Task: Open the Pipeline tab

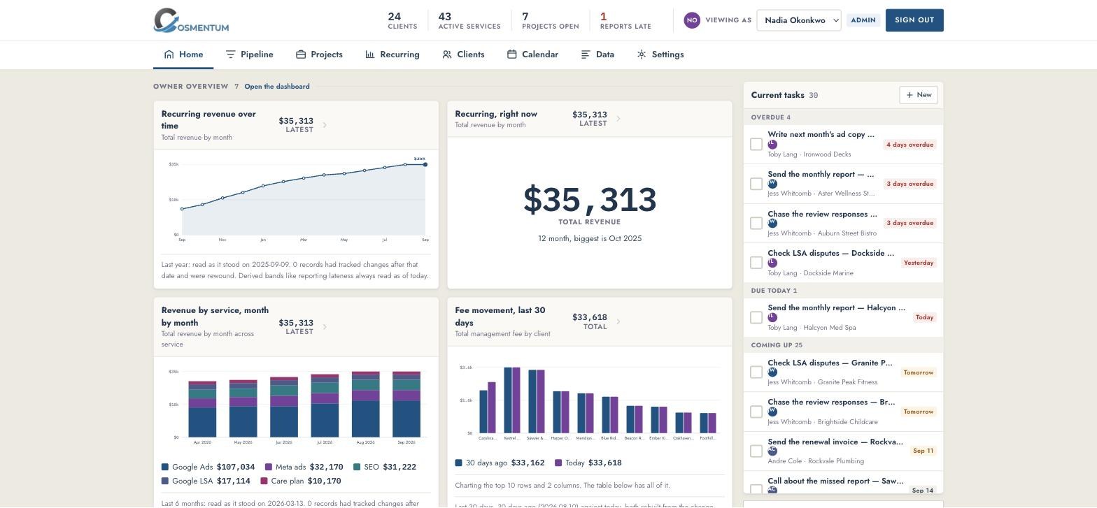Action: tap(249, 55)
